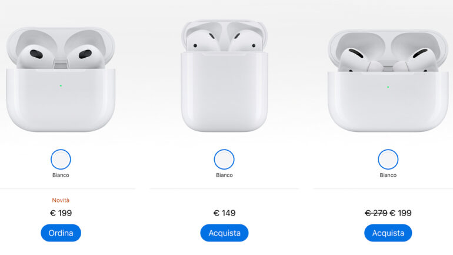
Task: Click the € 149 price text
Action: tap(224, 213)
